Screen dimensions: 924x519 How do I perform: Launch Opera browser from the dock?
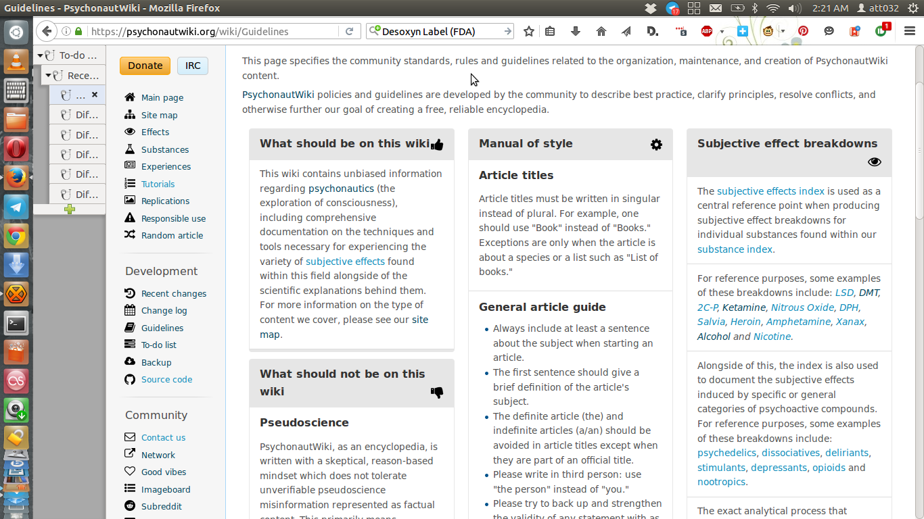(x=16, y=149)
